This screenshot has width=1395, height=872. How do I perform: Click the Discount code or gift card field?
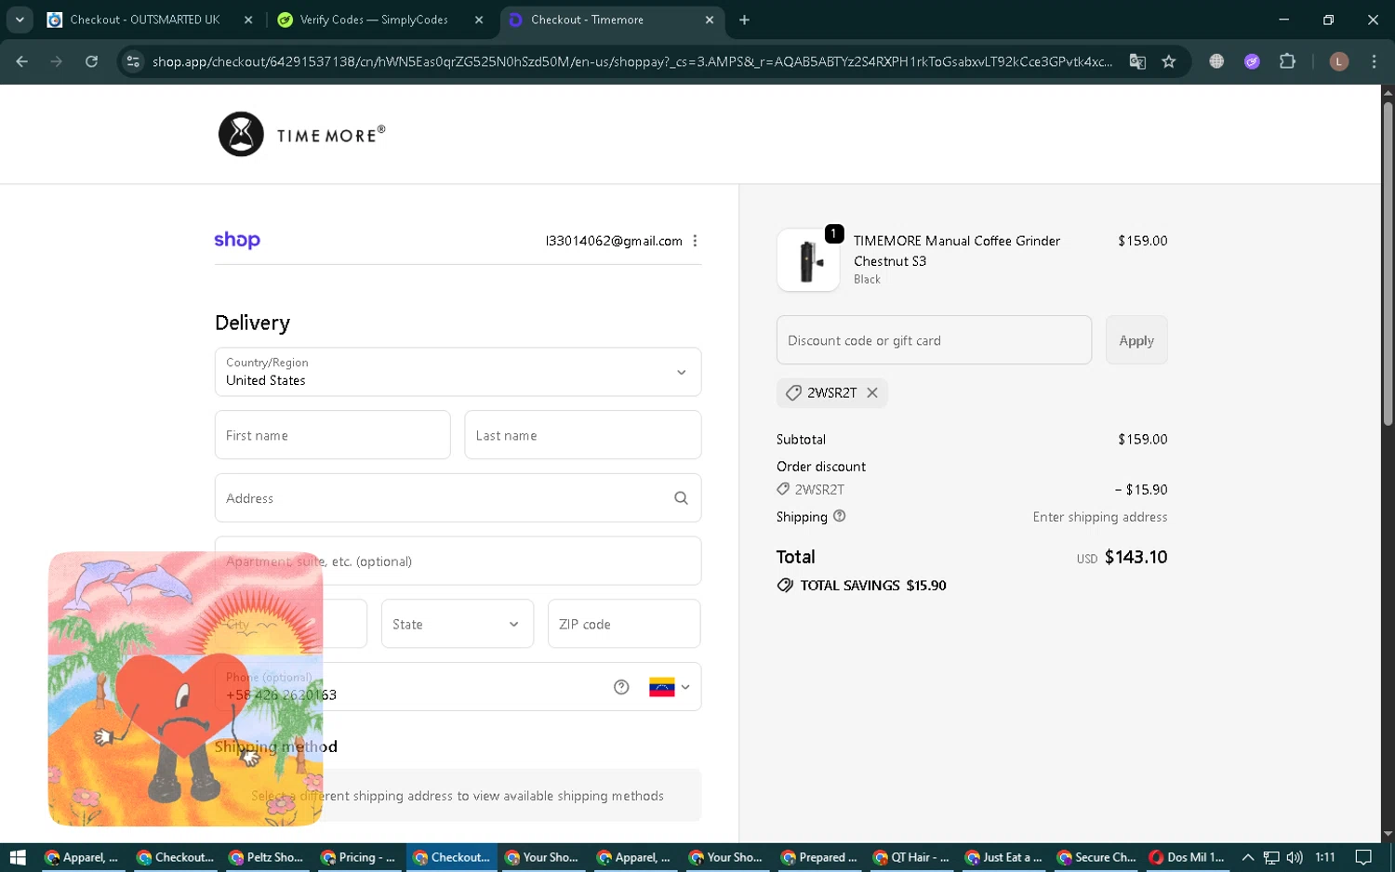click(x=934, y=340)
